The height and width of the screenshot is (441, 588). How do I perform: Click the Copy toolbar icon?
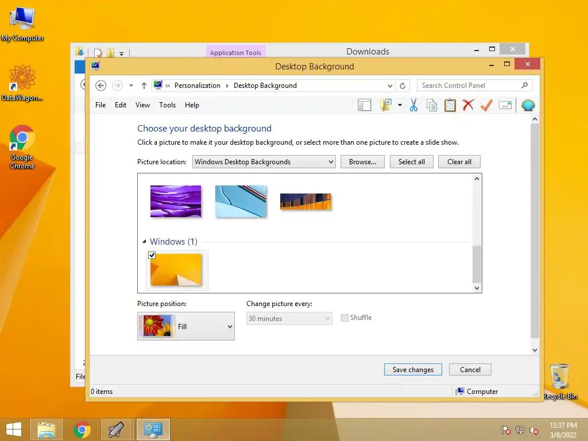click(x=432, y=106)
